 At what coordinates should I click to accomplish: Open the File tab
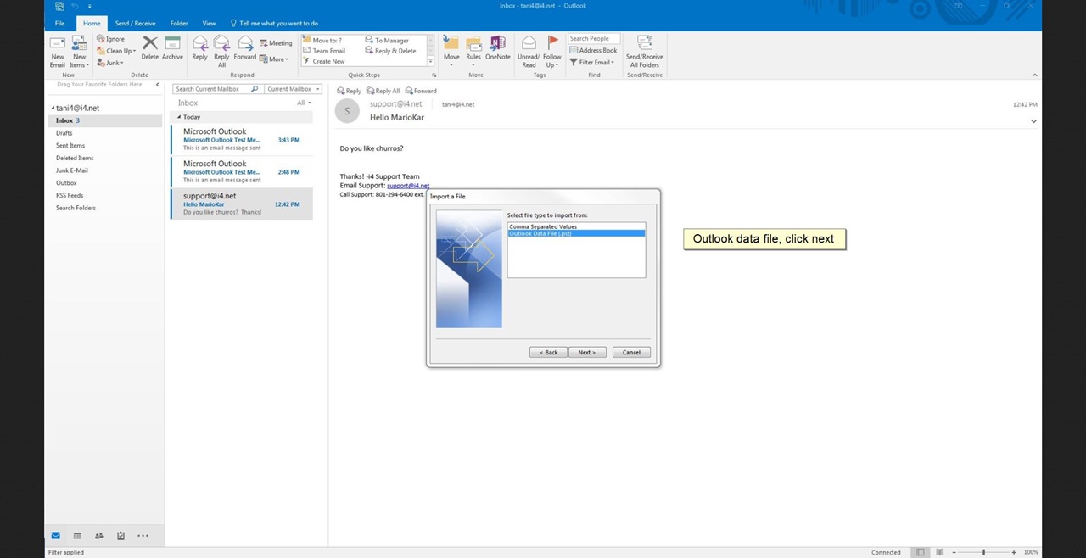[x=59, y=23]
